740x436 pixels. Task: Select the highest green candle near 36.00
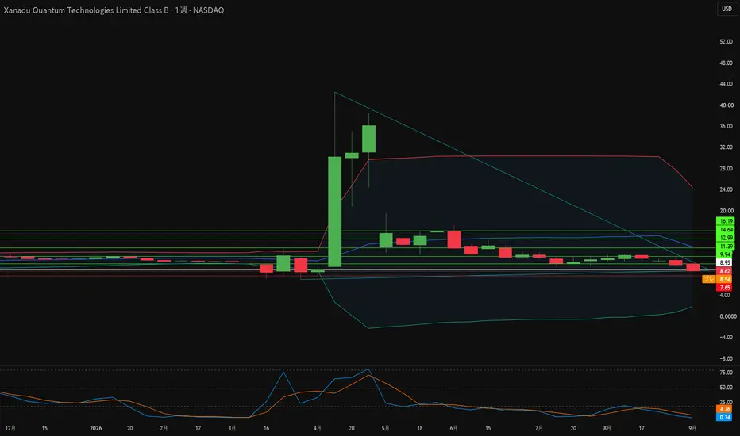[369, 139]
